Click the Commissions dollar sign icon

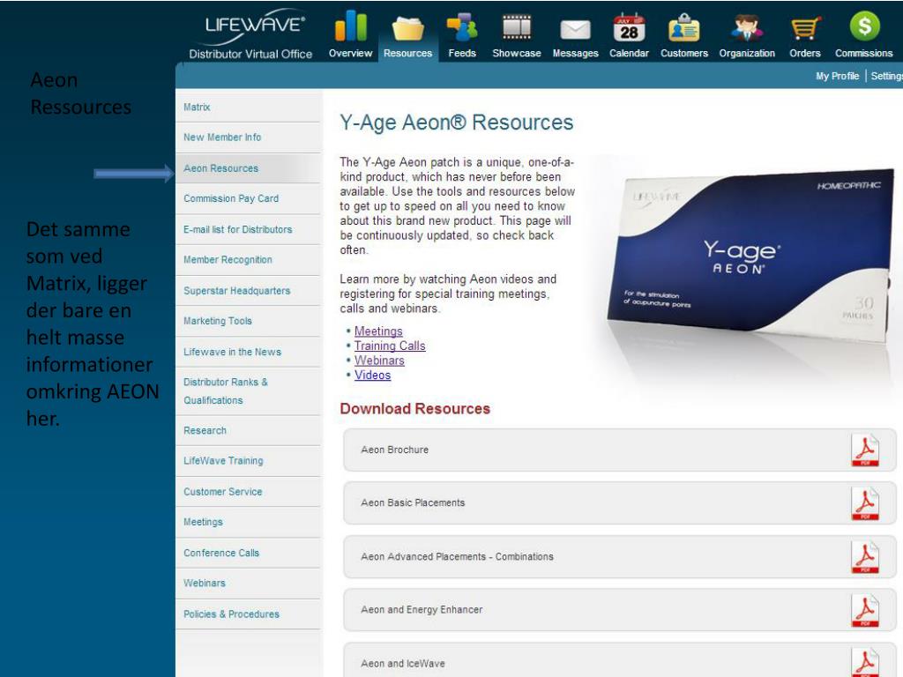click(864, 26)
